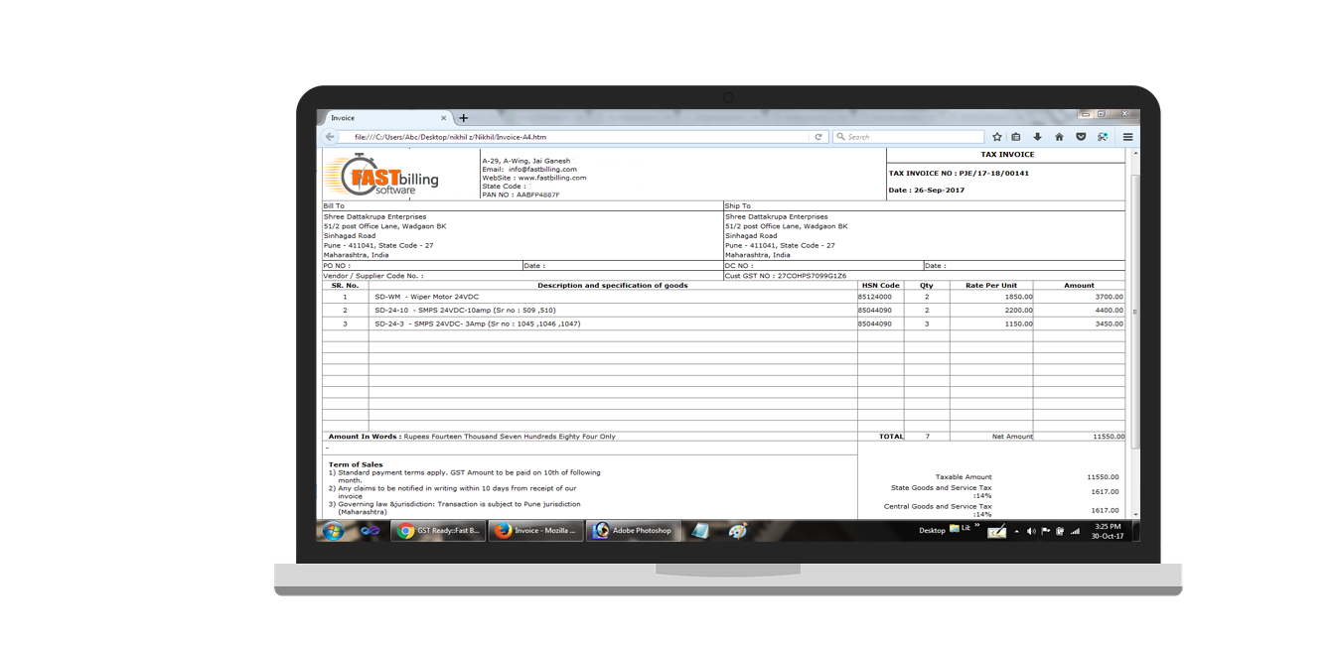Open the Downloads arrow icon
This screenshot has width=1337, height=646.
pos(1037,137)
